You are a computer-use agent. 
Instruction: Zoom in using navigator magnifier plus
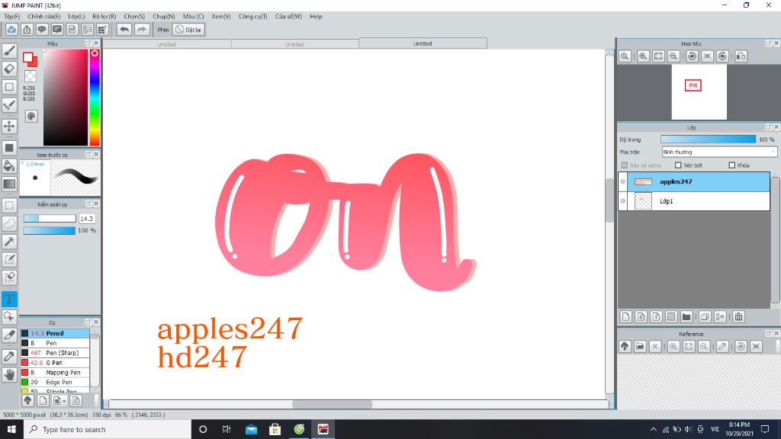click(x=643, y=56)
